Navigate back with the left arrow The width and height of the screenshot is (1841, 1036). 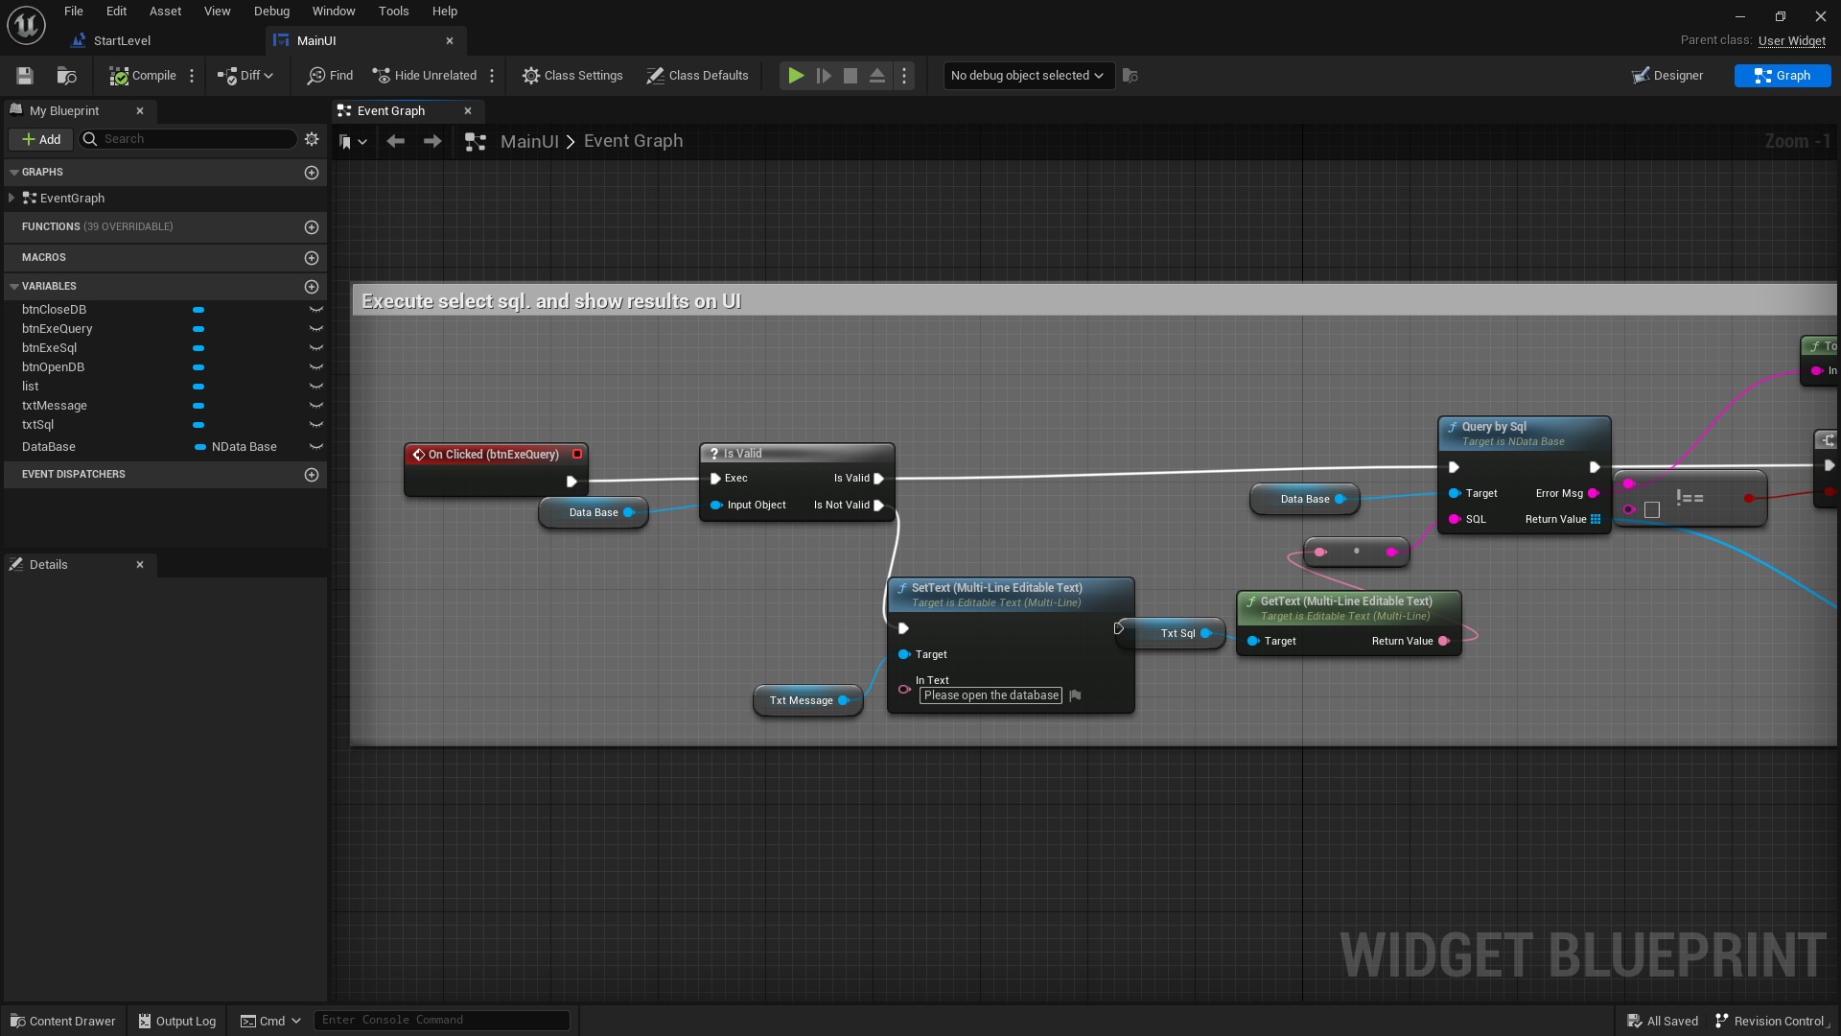(x=395, y=141)
